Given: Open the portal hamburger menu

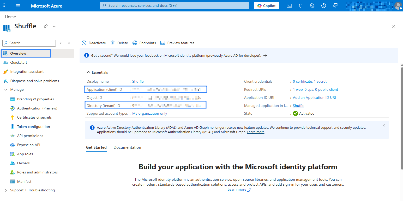Looking at the screenshot, I should (18, 5).
